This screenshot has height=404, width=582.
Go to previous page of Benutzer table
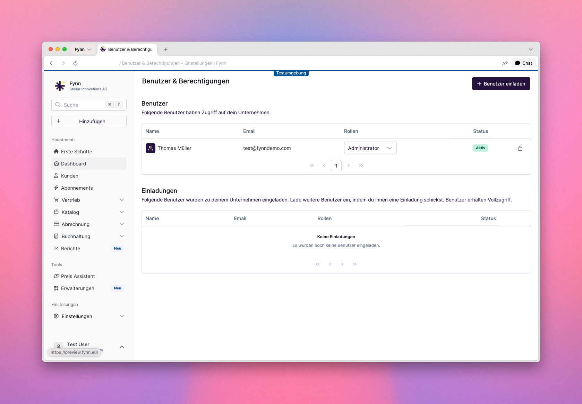coord(324,165)
